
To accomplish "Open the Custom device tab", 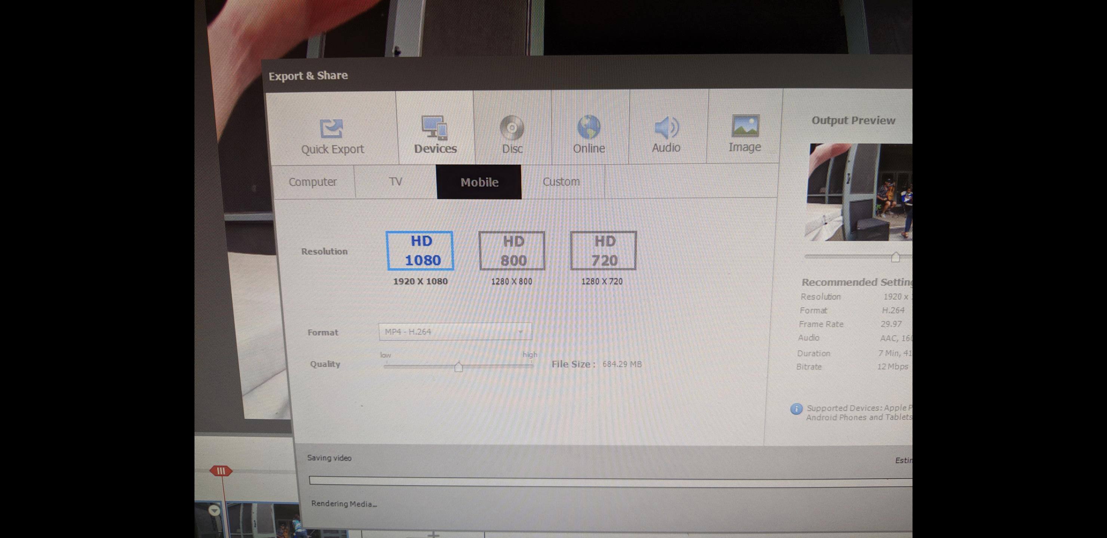I will pos(561,182).
